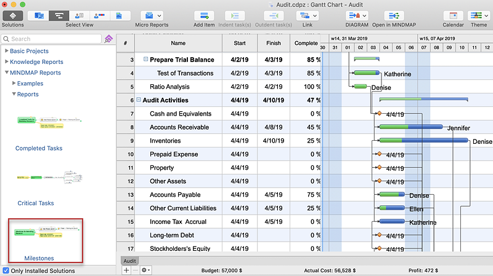
Task: Click the plus add-sheet button
Action: [x=126, y=270]
